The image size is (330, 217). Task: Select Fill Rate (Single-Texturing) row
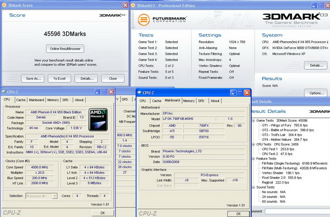coord(295,163)
